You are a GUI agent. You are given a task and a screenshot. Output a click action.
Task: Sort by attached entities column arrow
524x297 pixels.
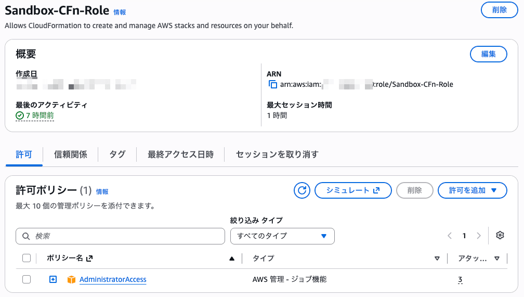(x=497, y=259)
